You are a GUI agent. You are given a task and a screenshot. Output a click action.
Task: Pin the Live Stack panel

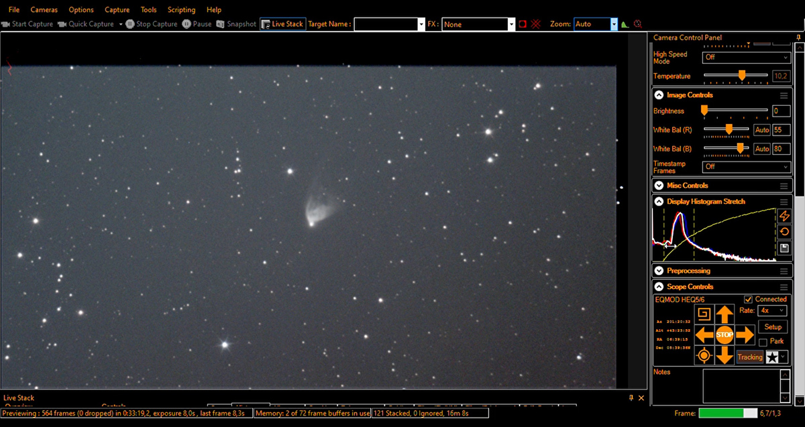(x=631, y=398)
